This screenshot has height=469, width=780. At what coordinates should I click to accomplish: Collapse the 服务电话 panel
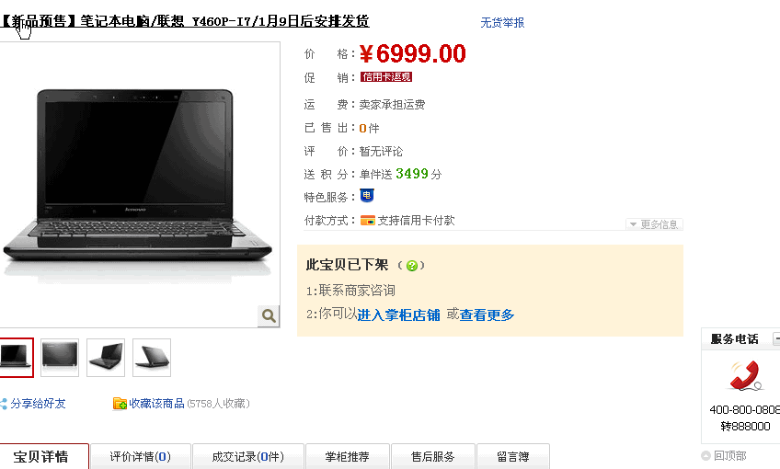[776, 338]
